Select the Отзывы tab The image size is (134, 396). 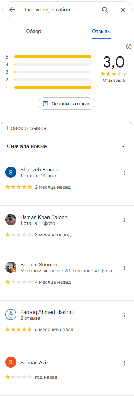coord(101,32)
